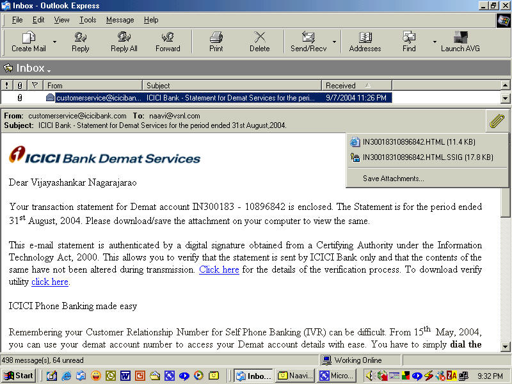The width and height of the screenshot is (512, 384).
Task: Click the message envelope icon in list row
Action: (50, 97)
